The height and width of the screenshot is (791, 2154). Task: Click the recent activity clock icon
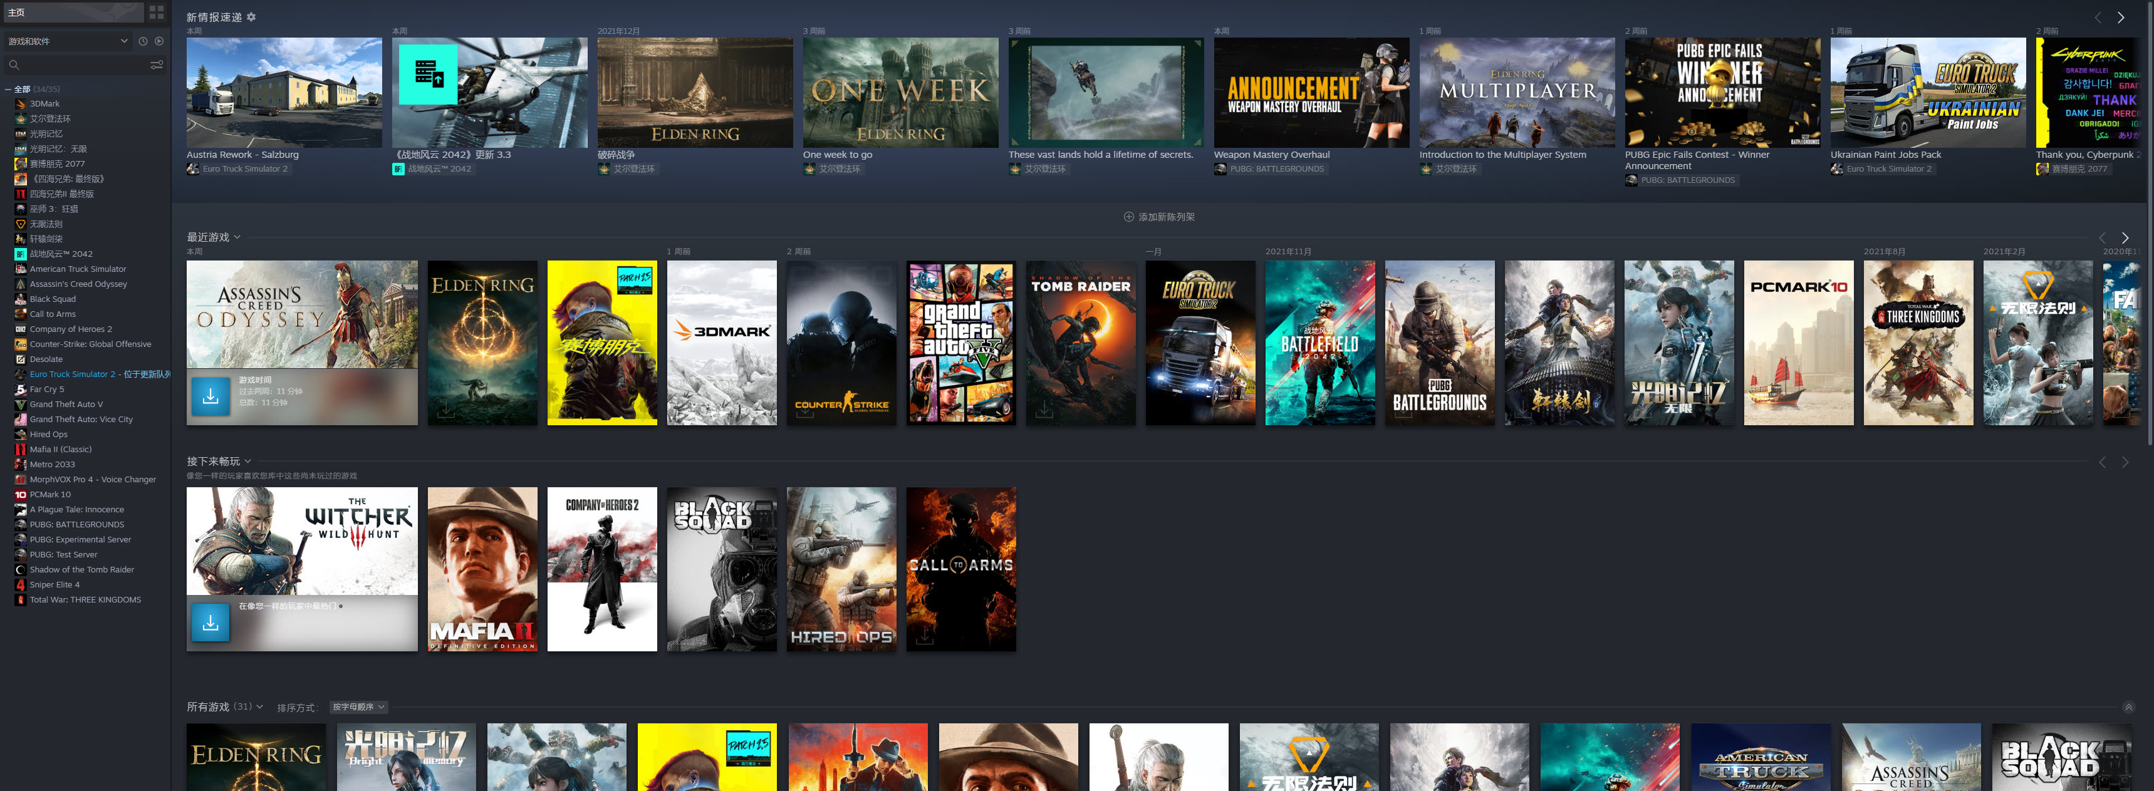pyautogui.click(x=143, y=41)
